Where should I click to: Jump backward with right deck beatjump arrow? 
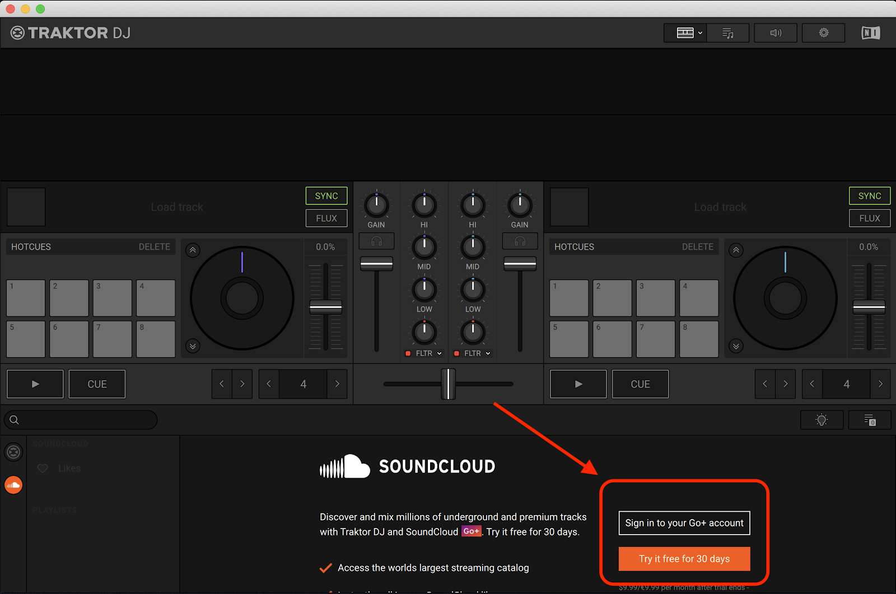(765, 384)
